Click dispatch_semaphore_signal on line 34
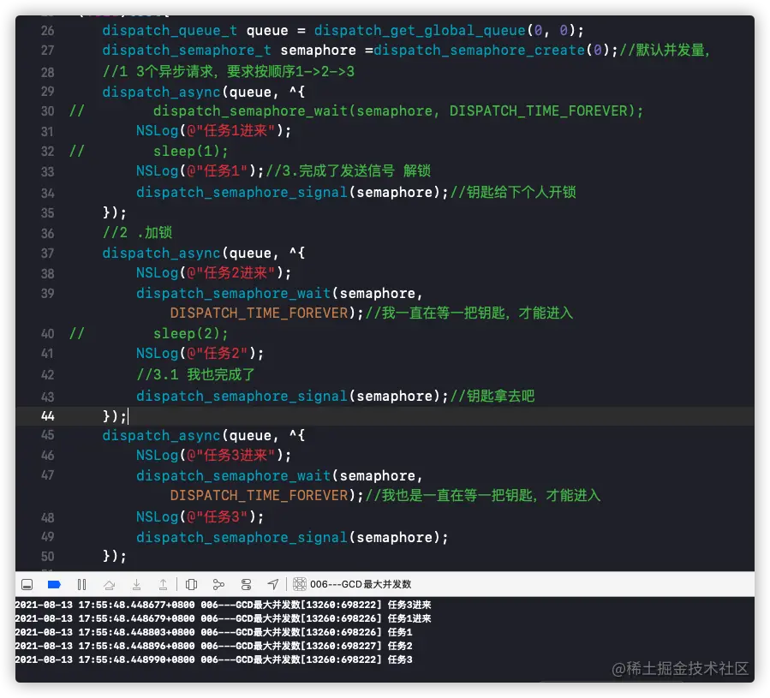770x698 pixels. (x=242, y=192)
